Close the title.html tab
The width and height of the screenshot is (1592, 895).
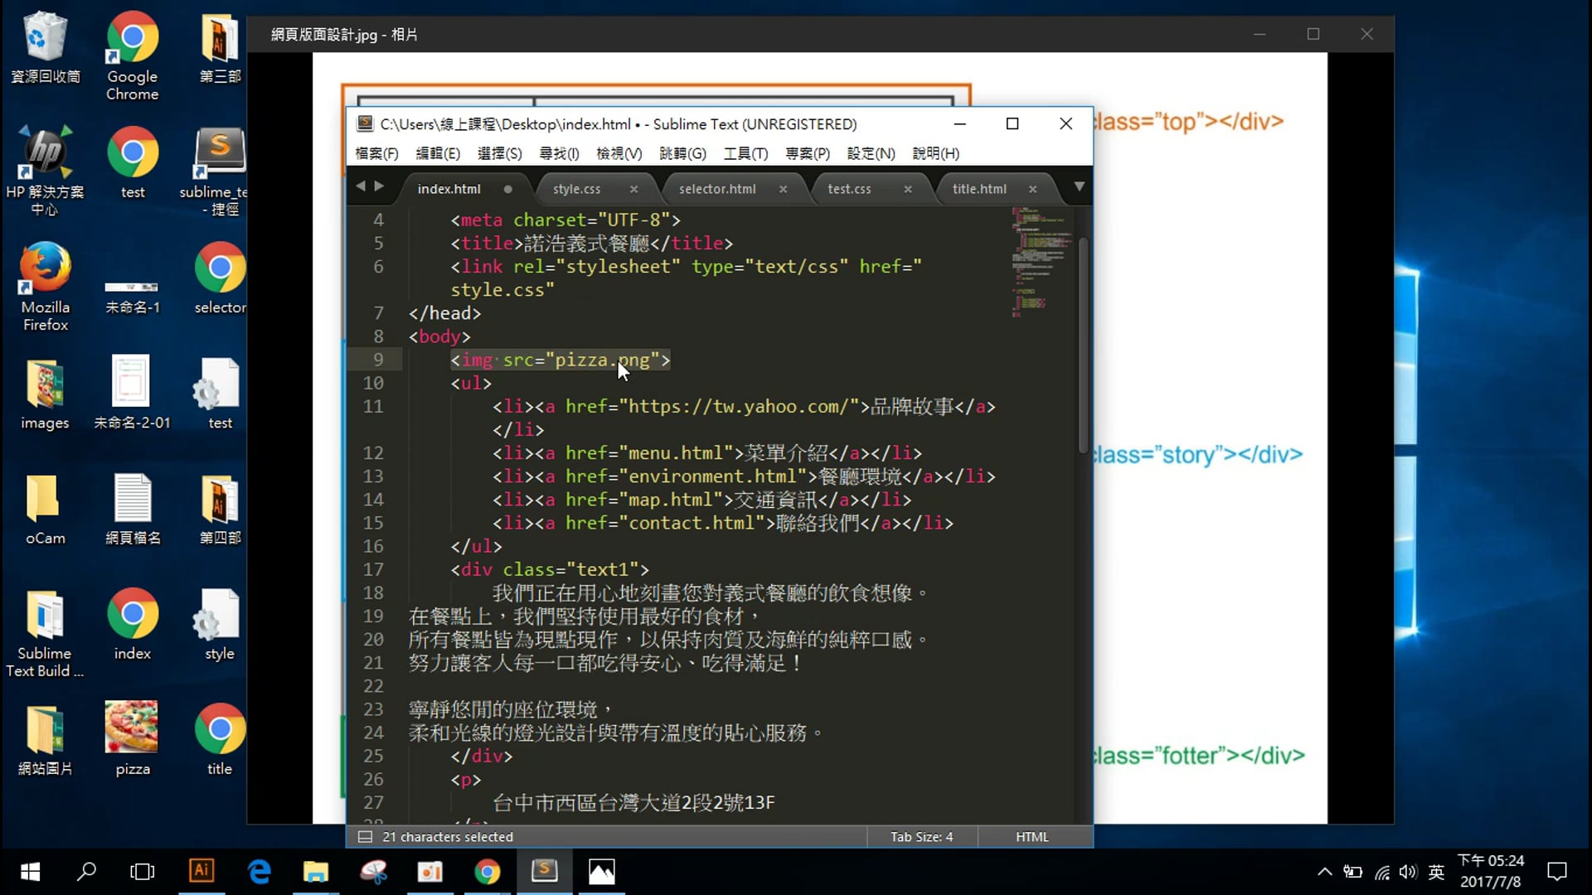pos(1032,189)
